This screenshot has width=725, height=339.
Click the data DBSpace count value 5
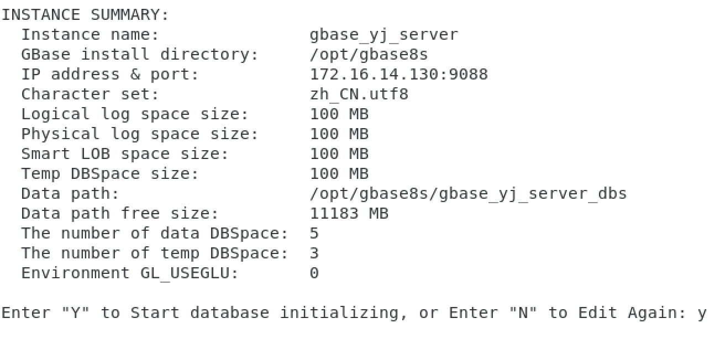point(314,234)
